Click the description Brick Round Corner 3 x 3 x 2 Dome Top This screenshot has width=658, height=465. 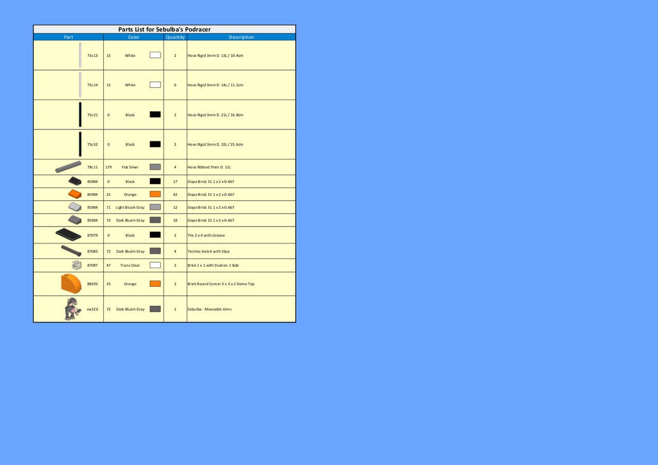tap(221, 284)
